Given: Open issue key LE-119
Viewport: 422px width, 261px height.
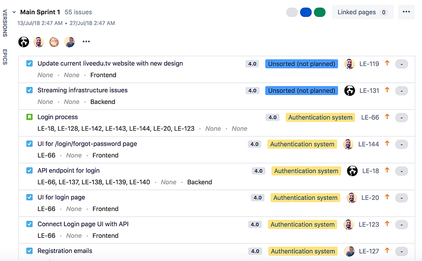Looking at the screenshot, I should click(369, 64).
